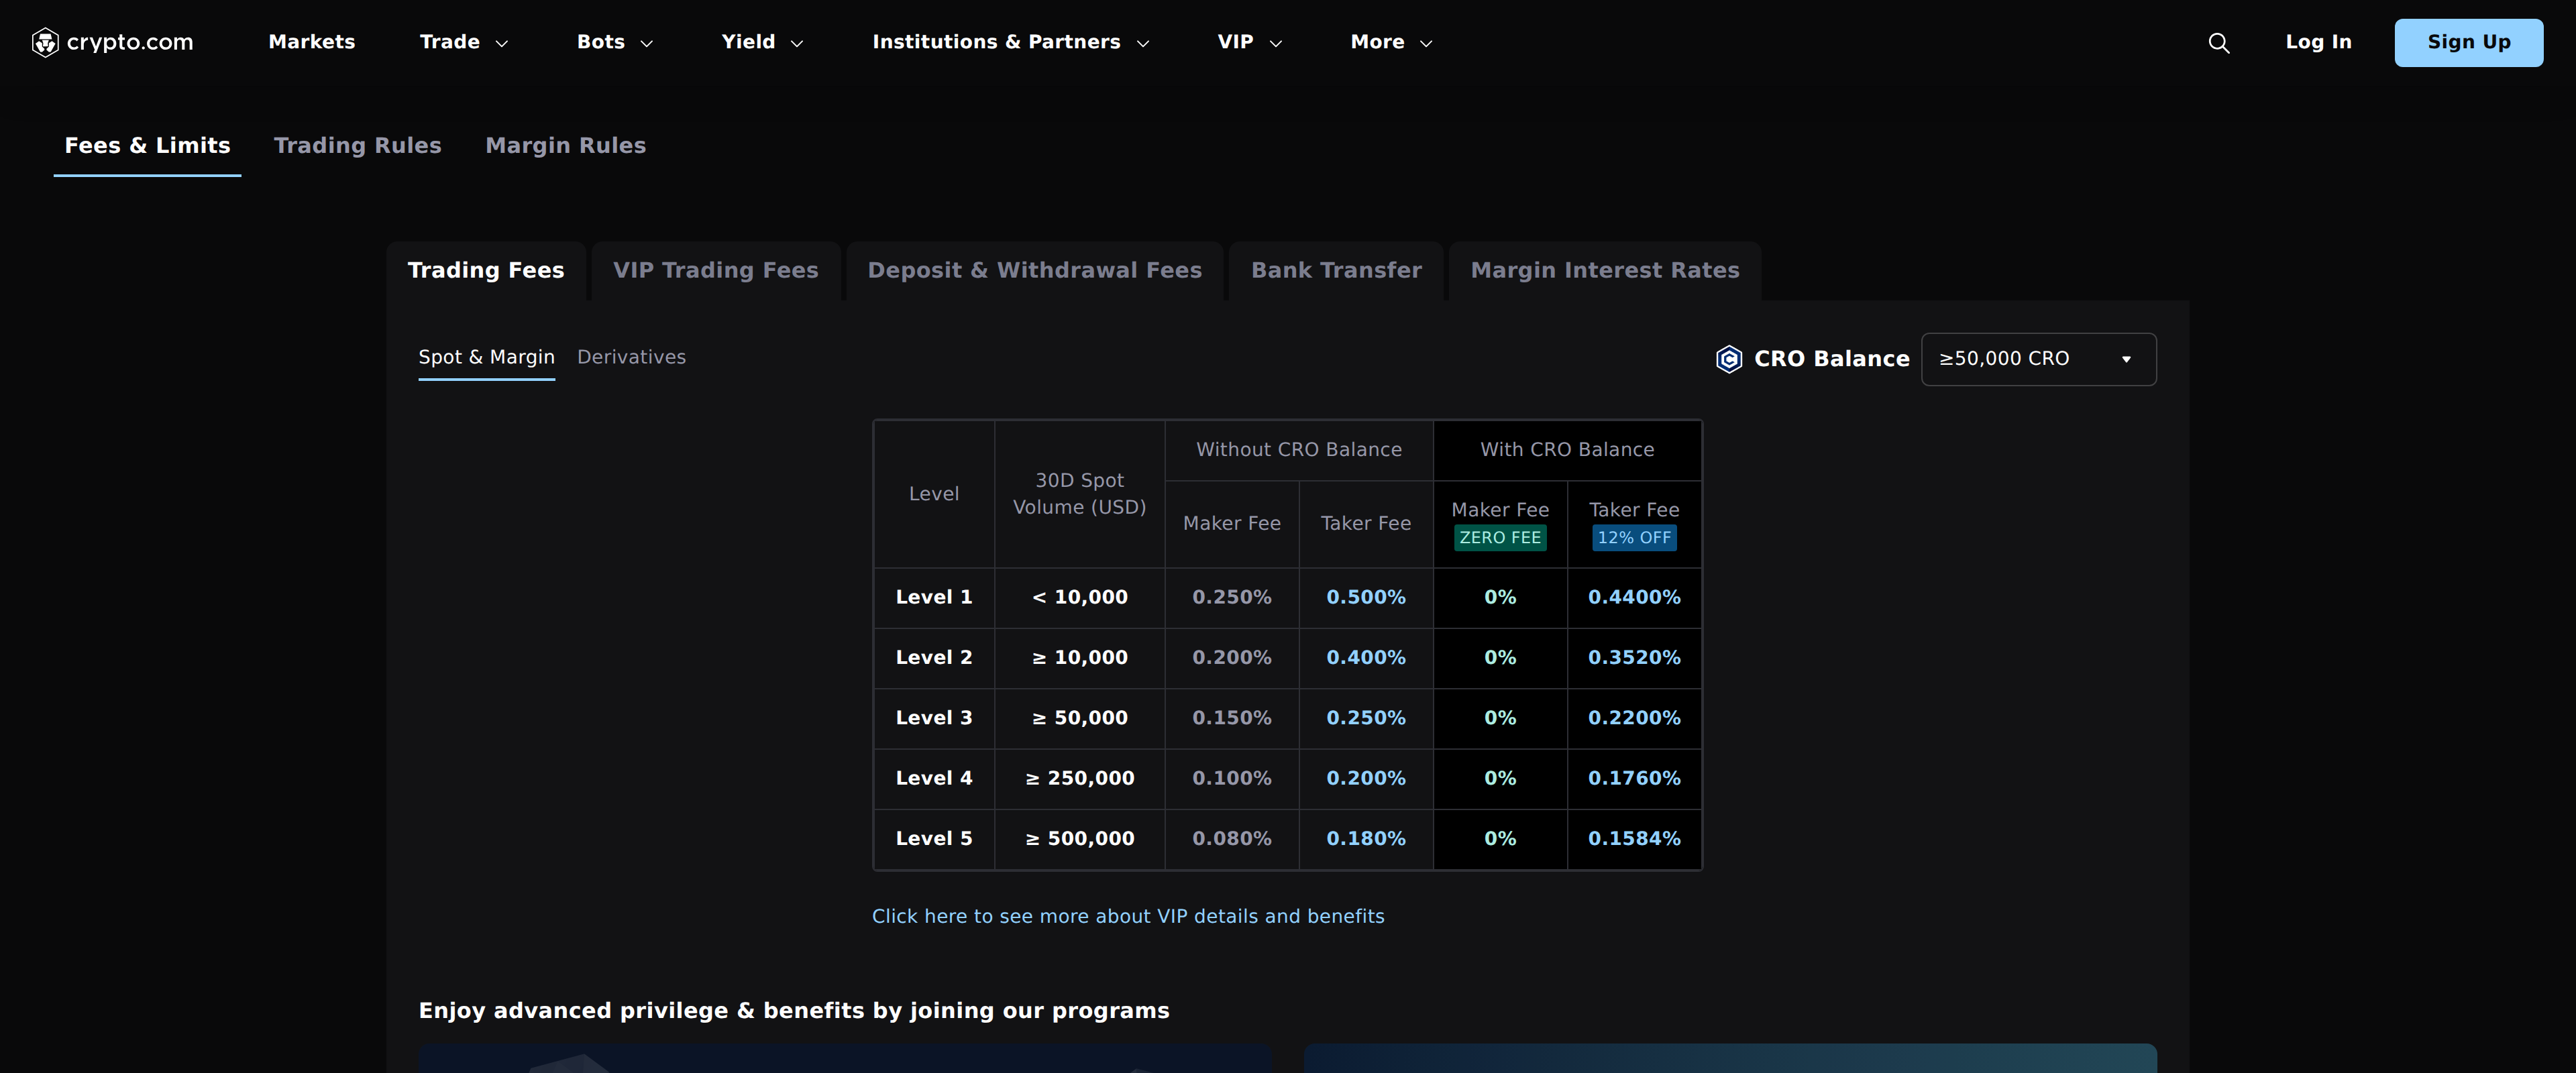Open the VIP details and benefits link
The width and height of the screenshot is (2576, 1073).
pos(1128,917)
